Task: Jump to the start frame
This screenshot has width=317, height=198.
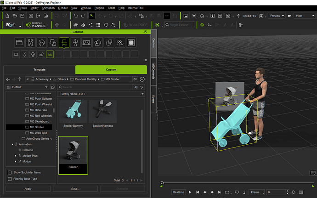Action: [x=198, y=192]
